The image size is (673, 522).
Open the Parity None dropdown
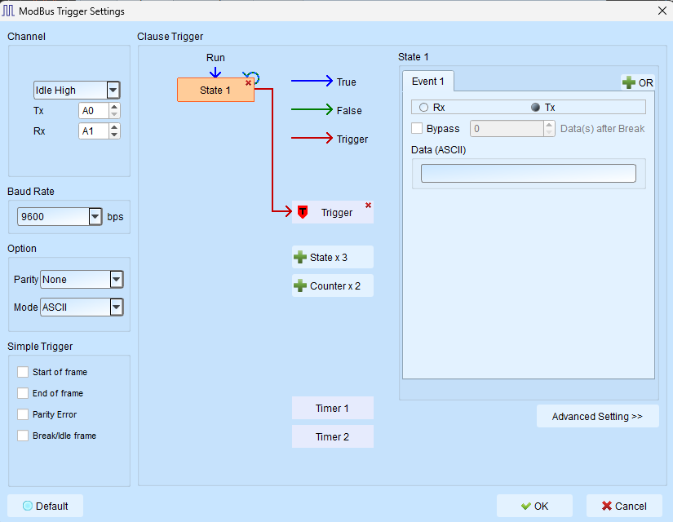pyautogui.click(x=117, y=280)
